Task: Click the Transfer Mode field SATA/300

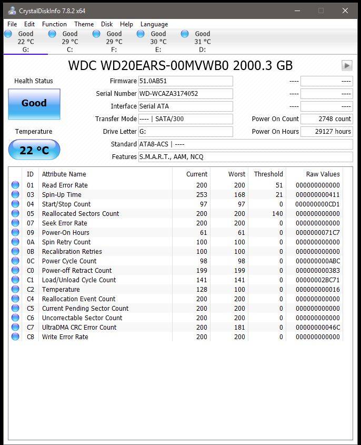Action: click(185, 119)
